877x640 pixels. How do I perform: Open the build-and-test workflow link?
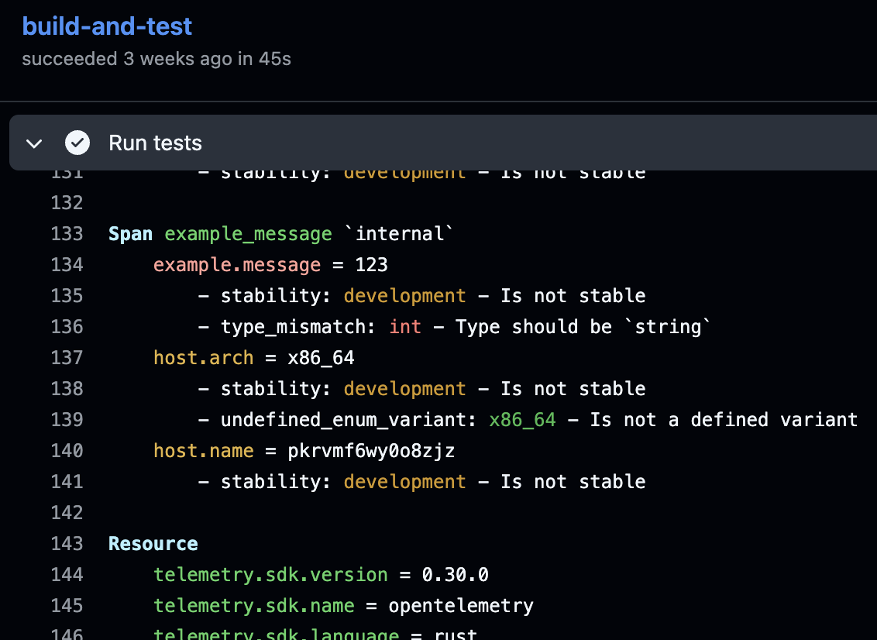click(x=107, y=26)
